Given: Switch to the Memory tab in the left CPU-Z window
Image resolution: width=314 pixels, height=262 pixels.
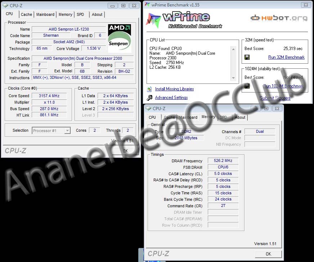Looking at the screenshot, I should (65, 14).
